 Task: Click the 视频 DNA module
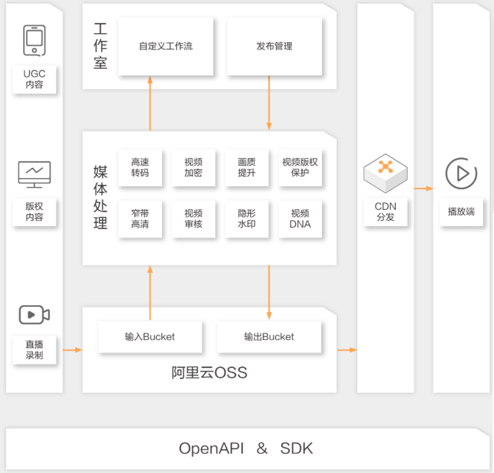click(x=300, y=219)
